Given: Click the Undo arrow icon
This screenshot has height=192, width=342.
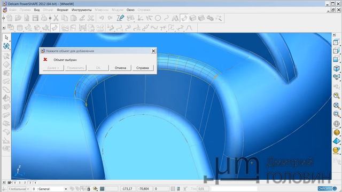Looking at the screenshot, I should tap(102, 18).
